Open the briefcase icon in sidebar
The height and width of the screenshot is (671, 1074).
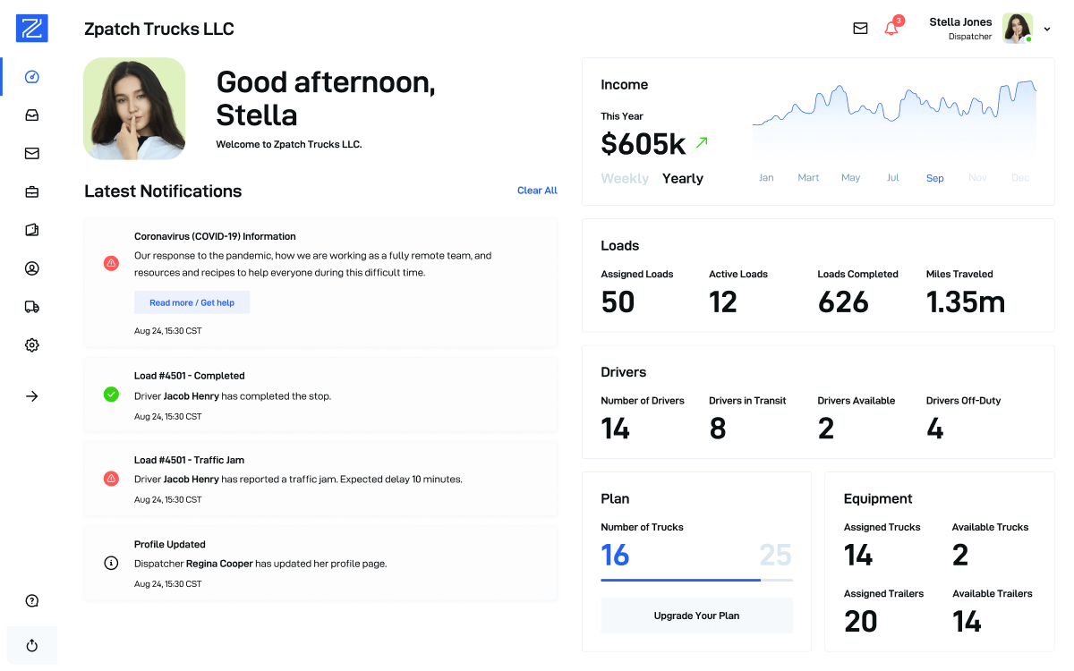click(x=32, y=191)
